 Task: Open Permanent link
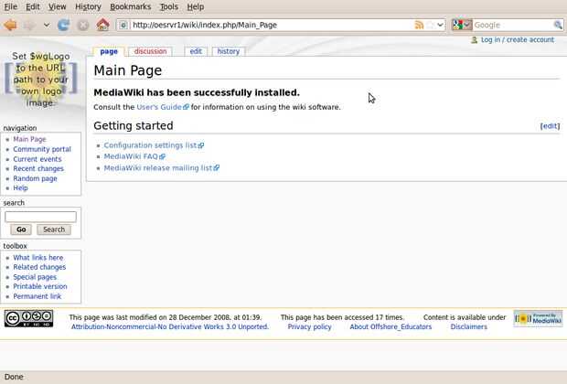point(37,296)
